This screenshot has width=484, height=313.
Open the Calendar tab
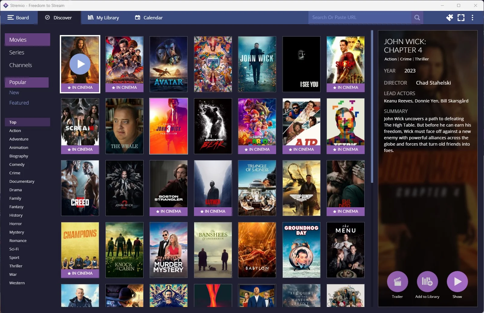tap(149, 18)
